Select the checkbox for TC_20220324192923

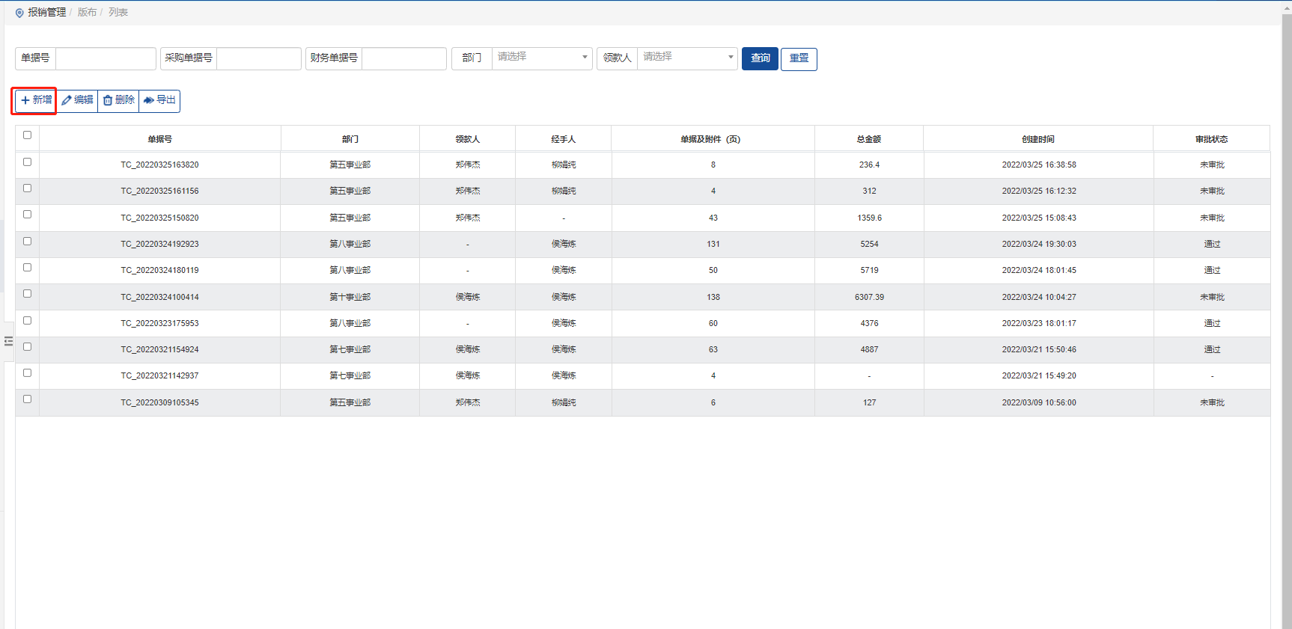pyautogui.click(x=27, y=242)
